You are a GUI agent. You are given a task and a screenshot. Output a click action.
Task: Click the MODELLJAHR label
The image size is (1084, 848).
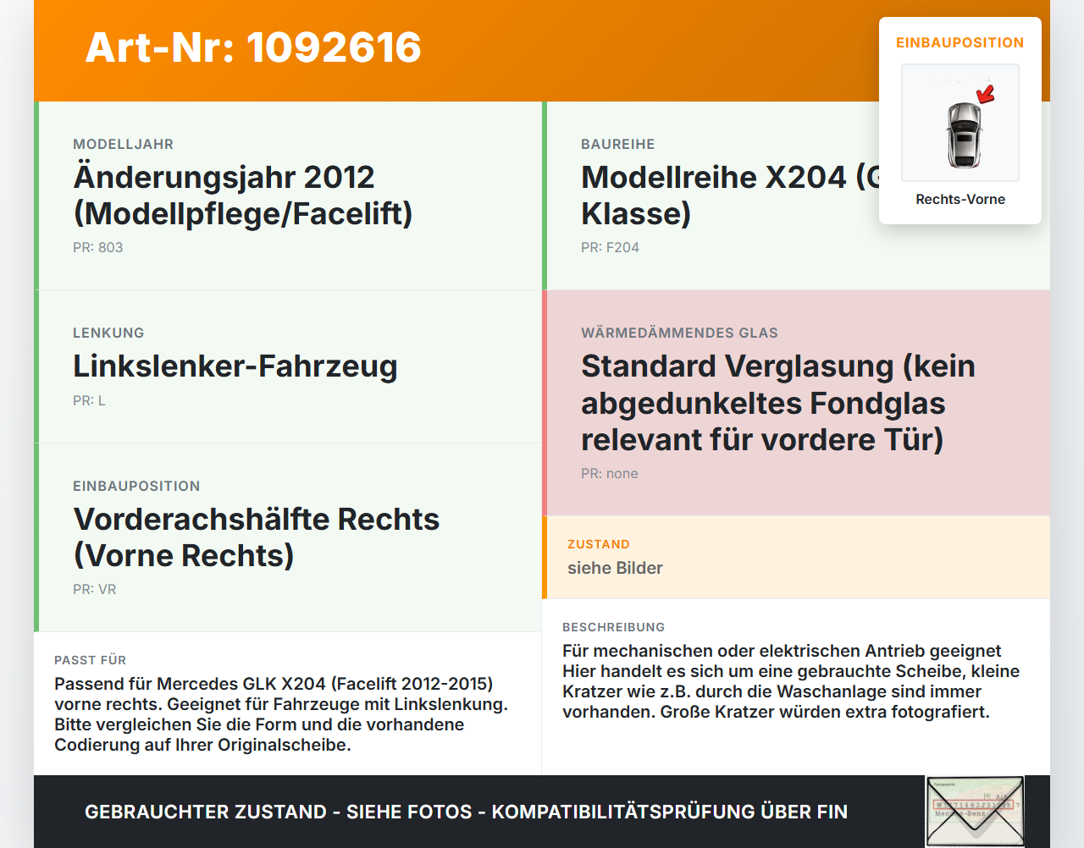(x=123, y=144)
